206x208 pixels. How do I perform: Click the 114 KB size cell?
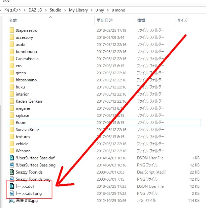[x=194, y=201]
